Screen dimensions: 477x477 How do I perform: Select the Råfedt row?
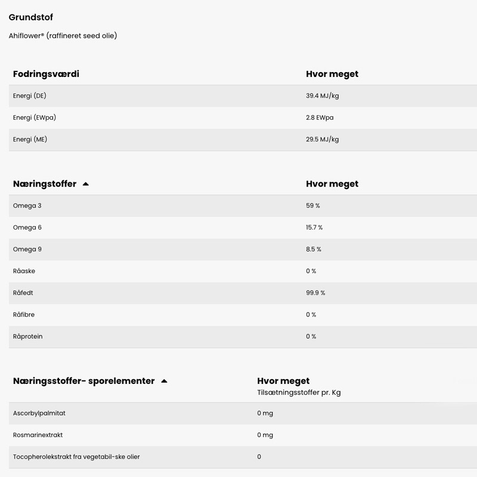click(x=243, y=293)
